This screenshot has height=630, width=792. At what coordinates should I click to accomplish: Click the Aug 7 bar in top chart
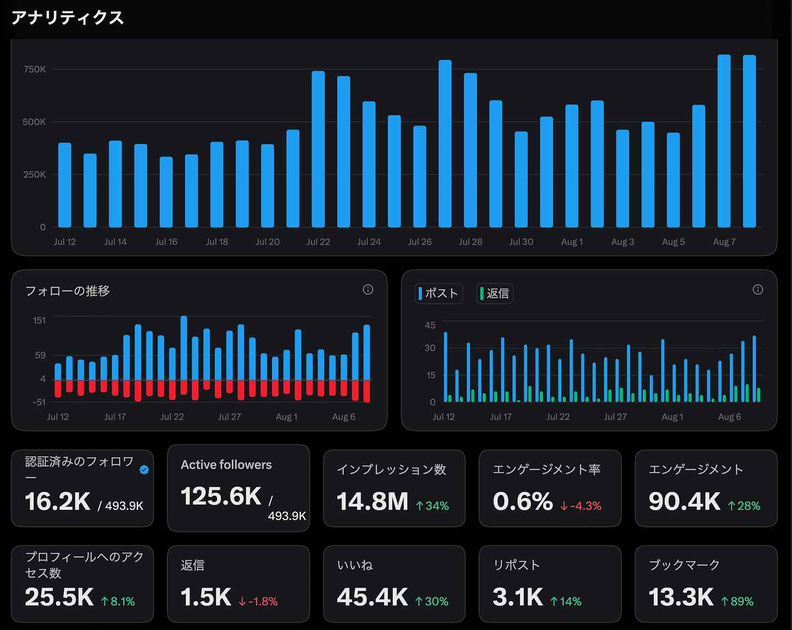point(724,141)
